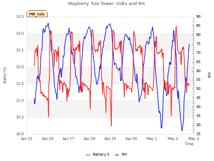Image resolution: width=214 pixels, height=161 pixels.
Task: Click the 13.5 voltage tick label
Action: [x=20, y=16]
